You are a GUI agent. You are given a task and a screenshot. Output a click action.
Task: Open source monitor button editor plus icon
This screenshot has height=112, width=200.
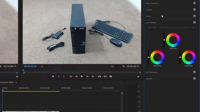point(17,77)
